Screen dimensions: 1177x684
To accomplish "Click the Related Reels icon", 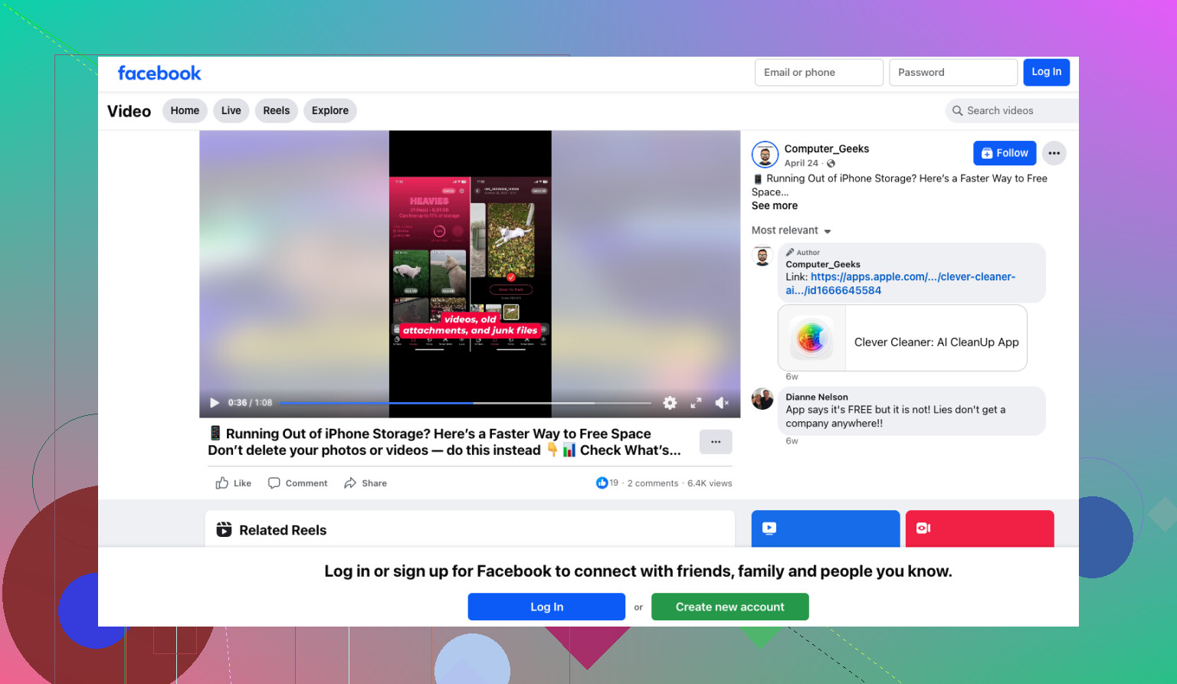I will [224, 529].
